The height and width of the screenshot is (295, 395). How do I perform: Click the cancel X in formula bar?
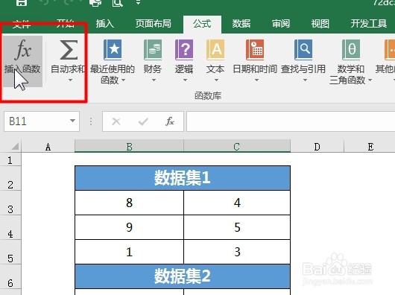click(116, 121)
